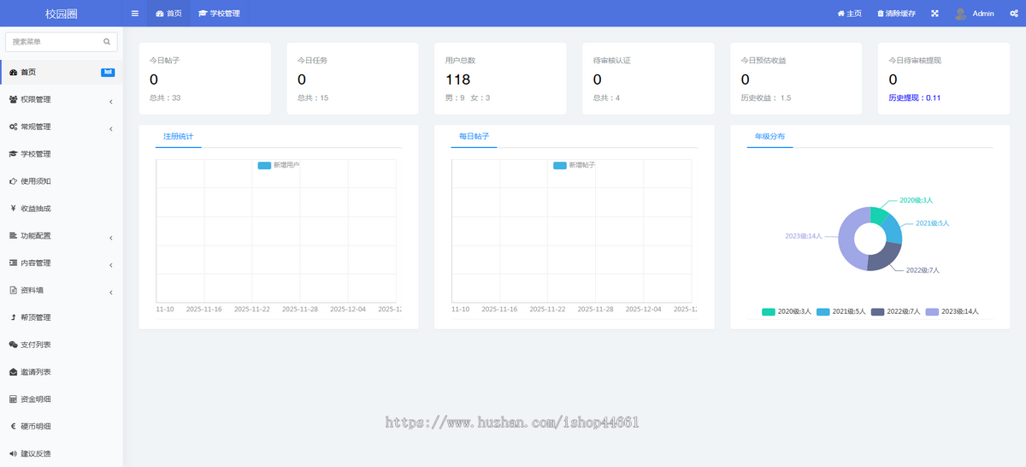This screenshot has height=467, width=1026.
Task: Click the blue 2021级 donut slice
Action: pyautogui.click(x=893, y=229)
